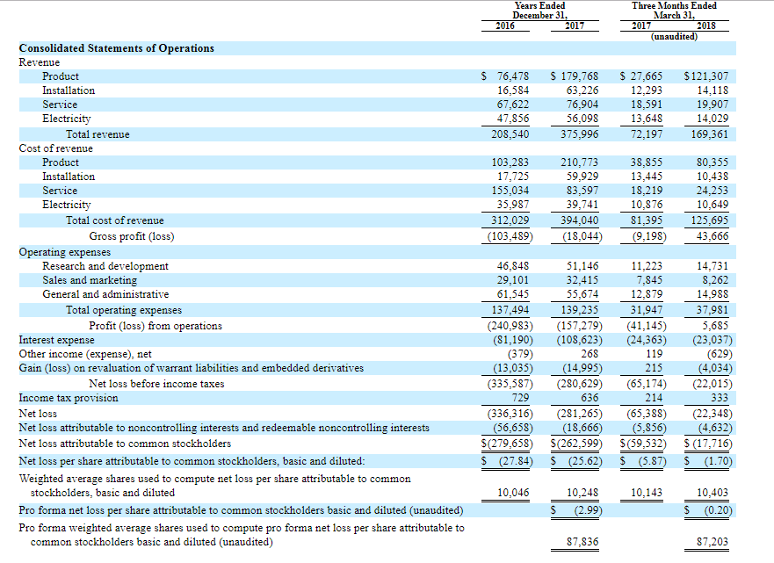Viewport: 774px width, 563px height.
Task: Click 2017 annual Product revenue 179,768
Action: pyautogui.click(x=580, y=76)
